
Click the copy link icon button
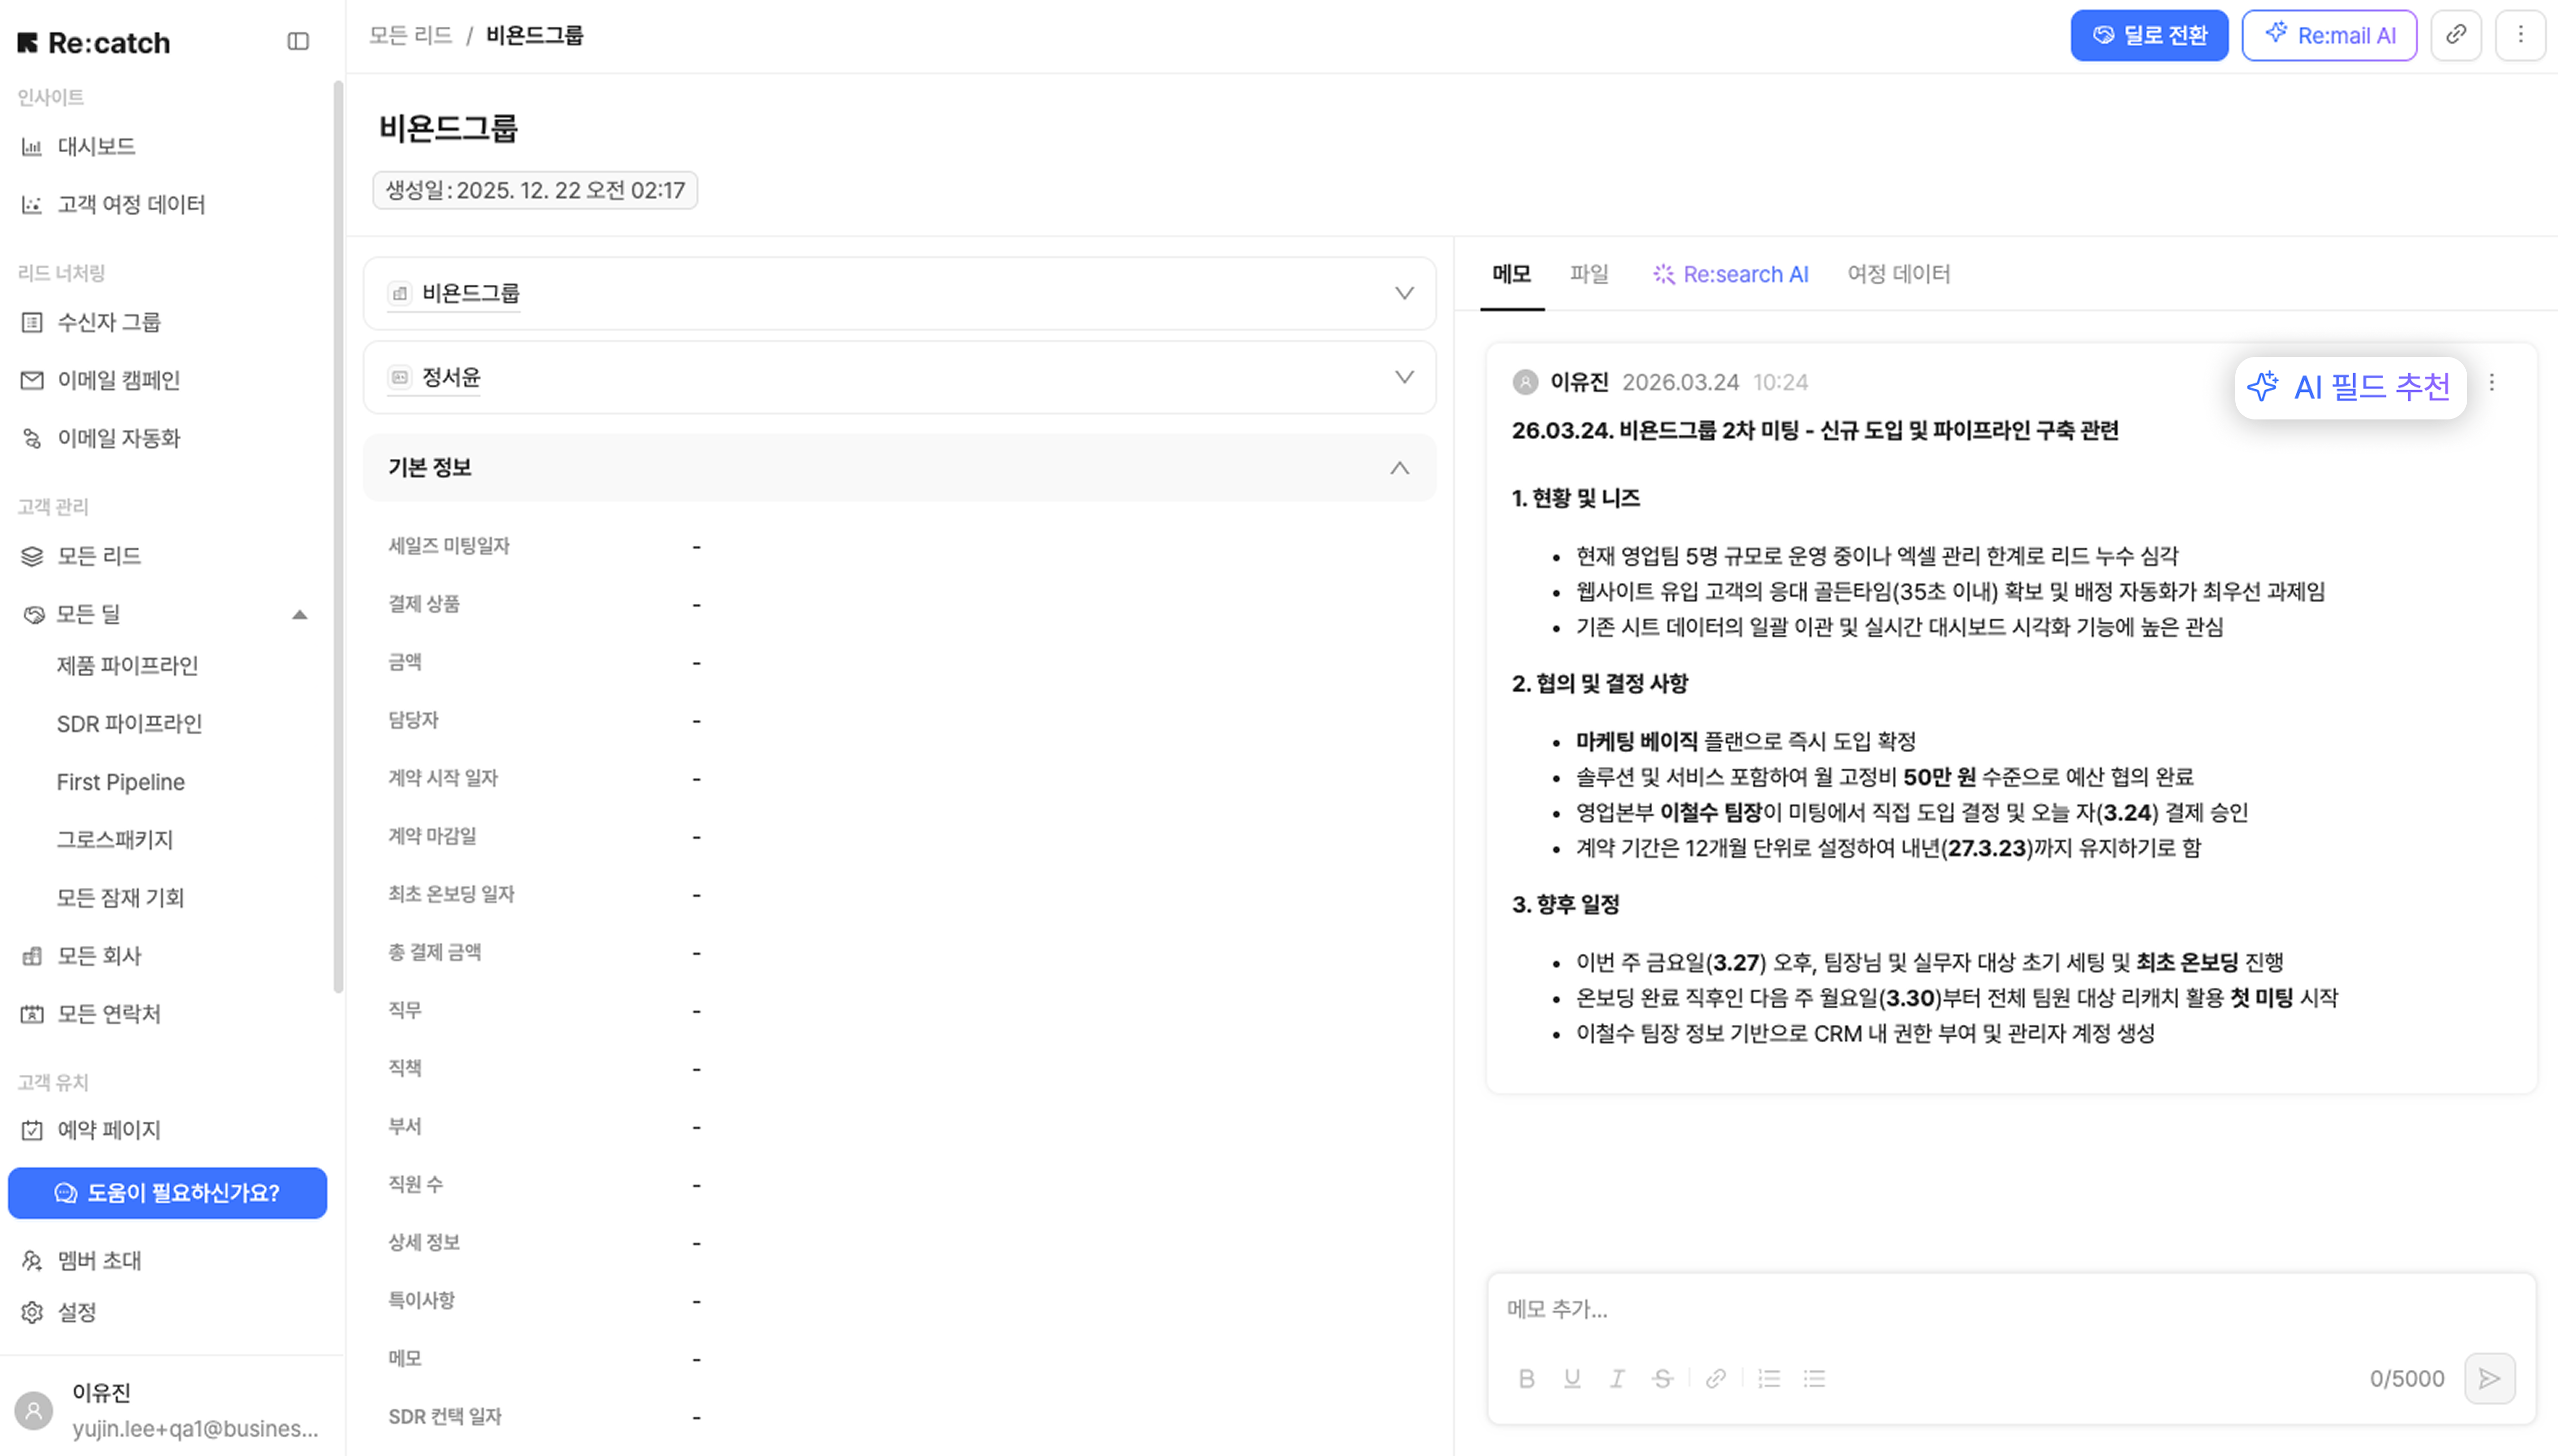pyautogui.click(x=2455, y=35)
